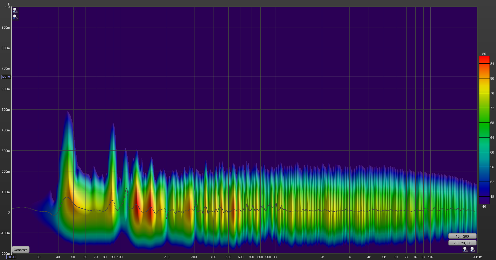Click the green 68 dB band on colour scale
The image size is (496, 260).
click(484, 123)
